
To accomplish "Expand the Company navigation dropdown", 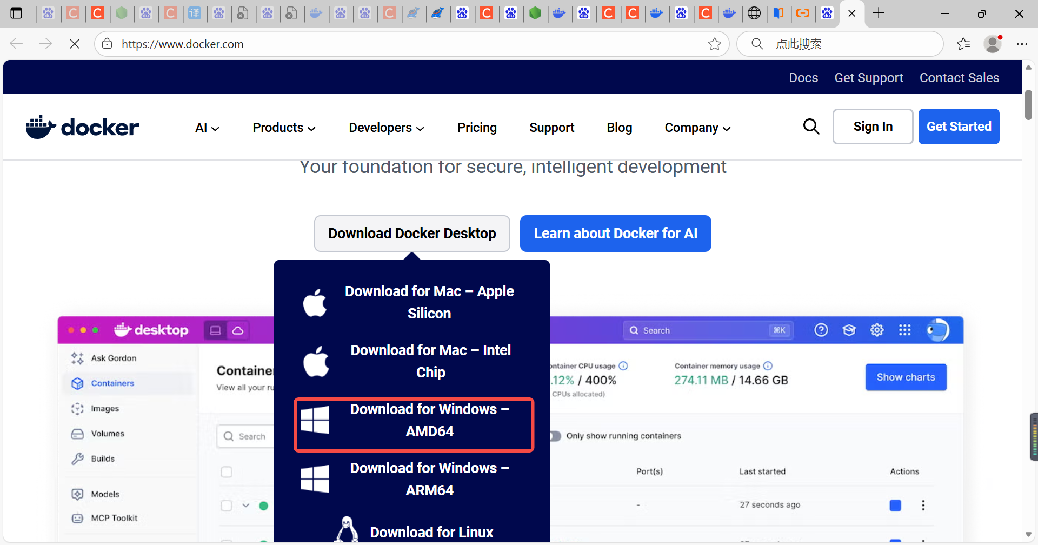I will coord(697,128).
